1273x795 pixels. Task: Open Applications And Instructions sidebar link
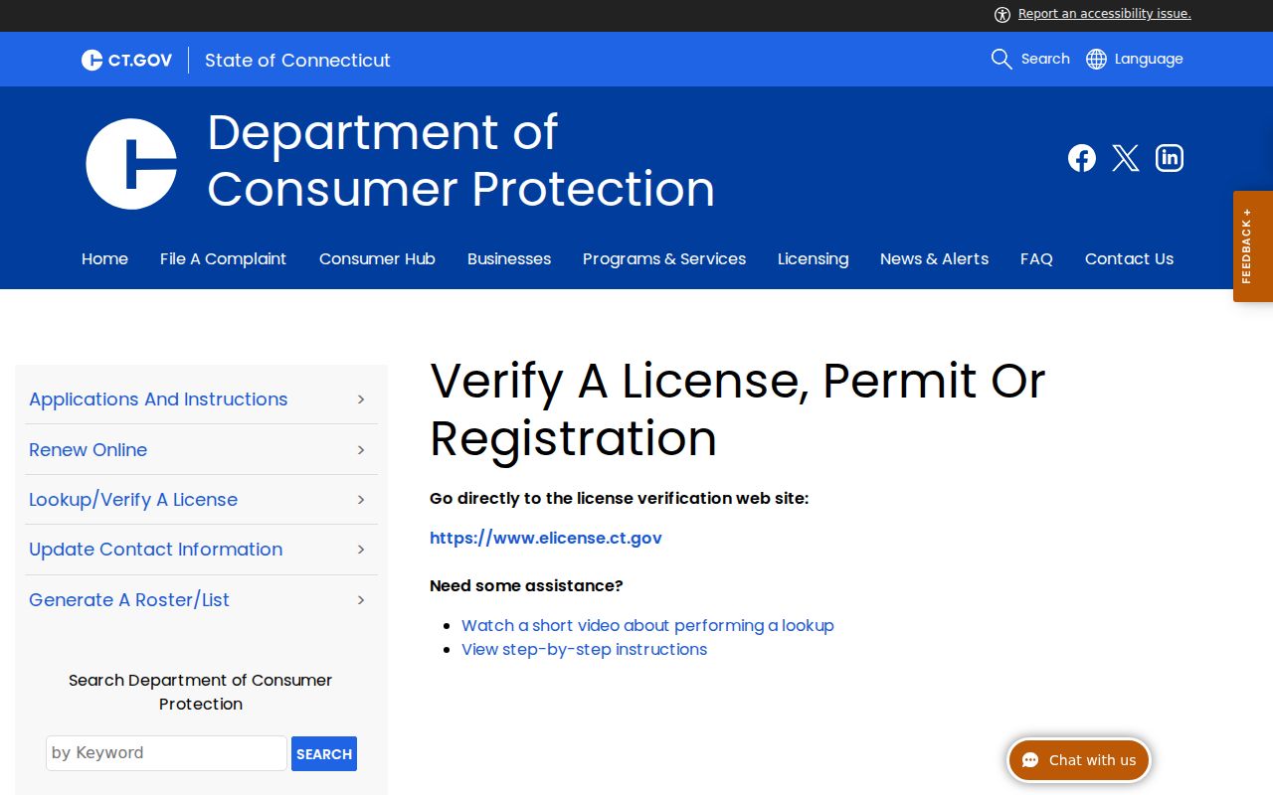[158, 399]
